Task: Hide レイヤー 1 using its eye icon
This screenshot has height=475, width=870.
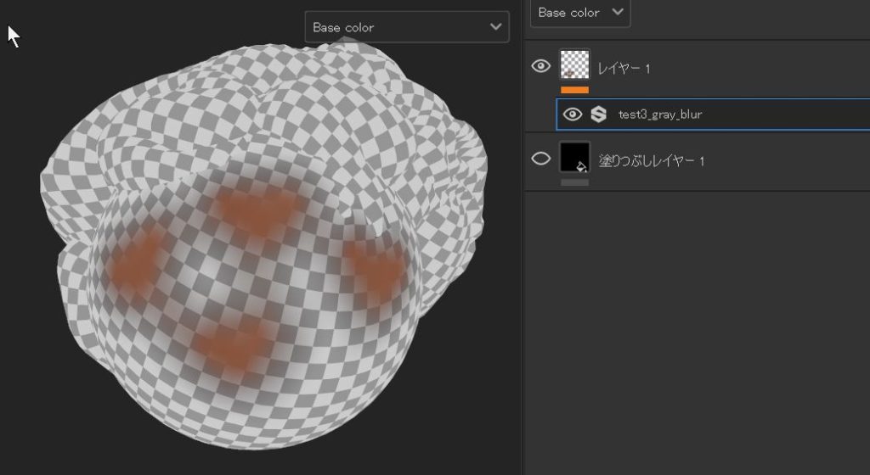Action: [540, 67]
